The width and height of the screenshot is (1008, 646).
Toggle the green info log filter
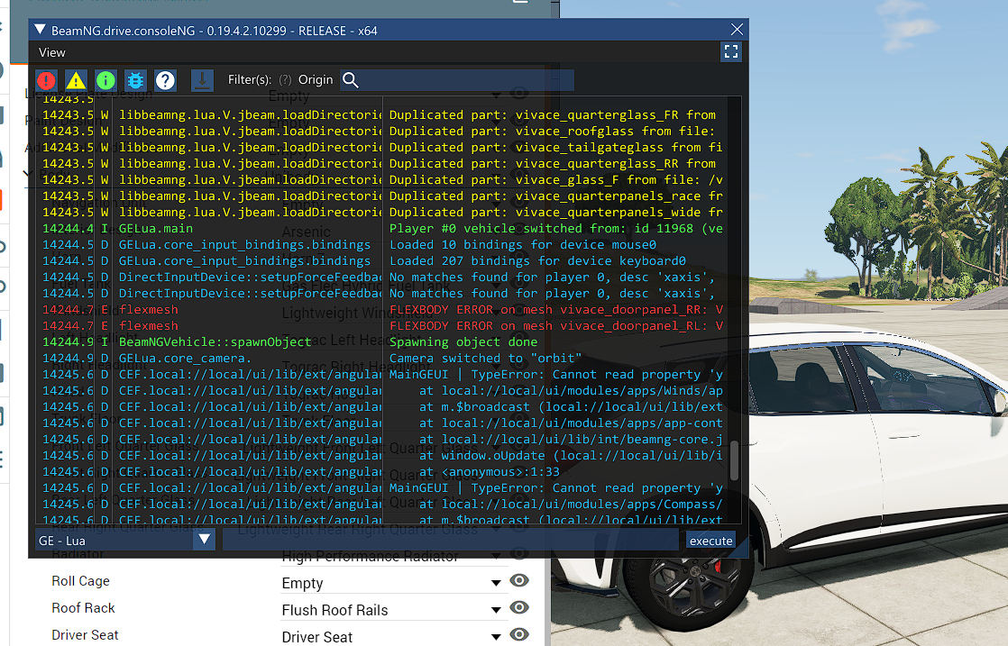pyautogui.click(x=105, y=80)
